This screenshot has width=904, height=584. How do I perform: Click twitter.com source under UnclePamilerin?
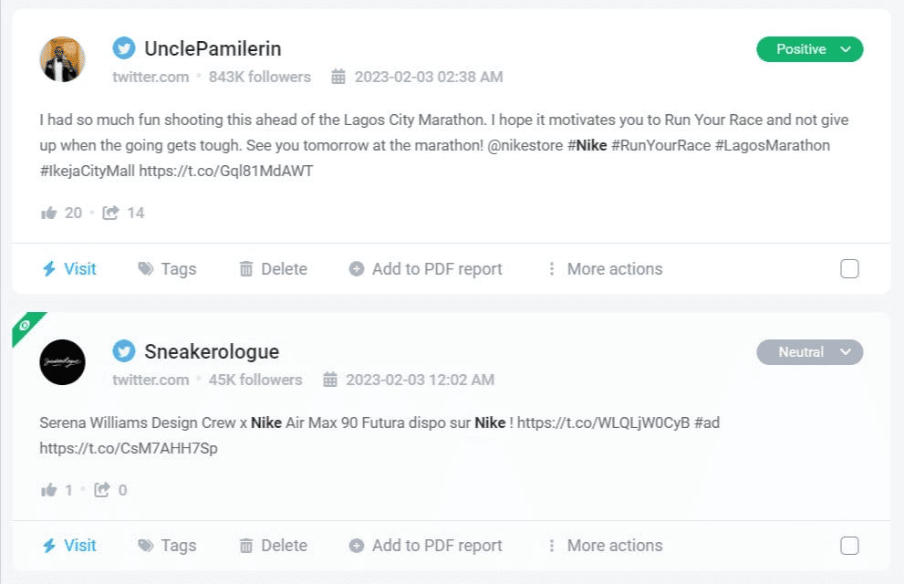[151, 77]
